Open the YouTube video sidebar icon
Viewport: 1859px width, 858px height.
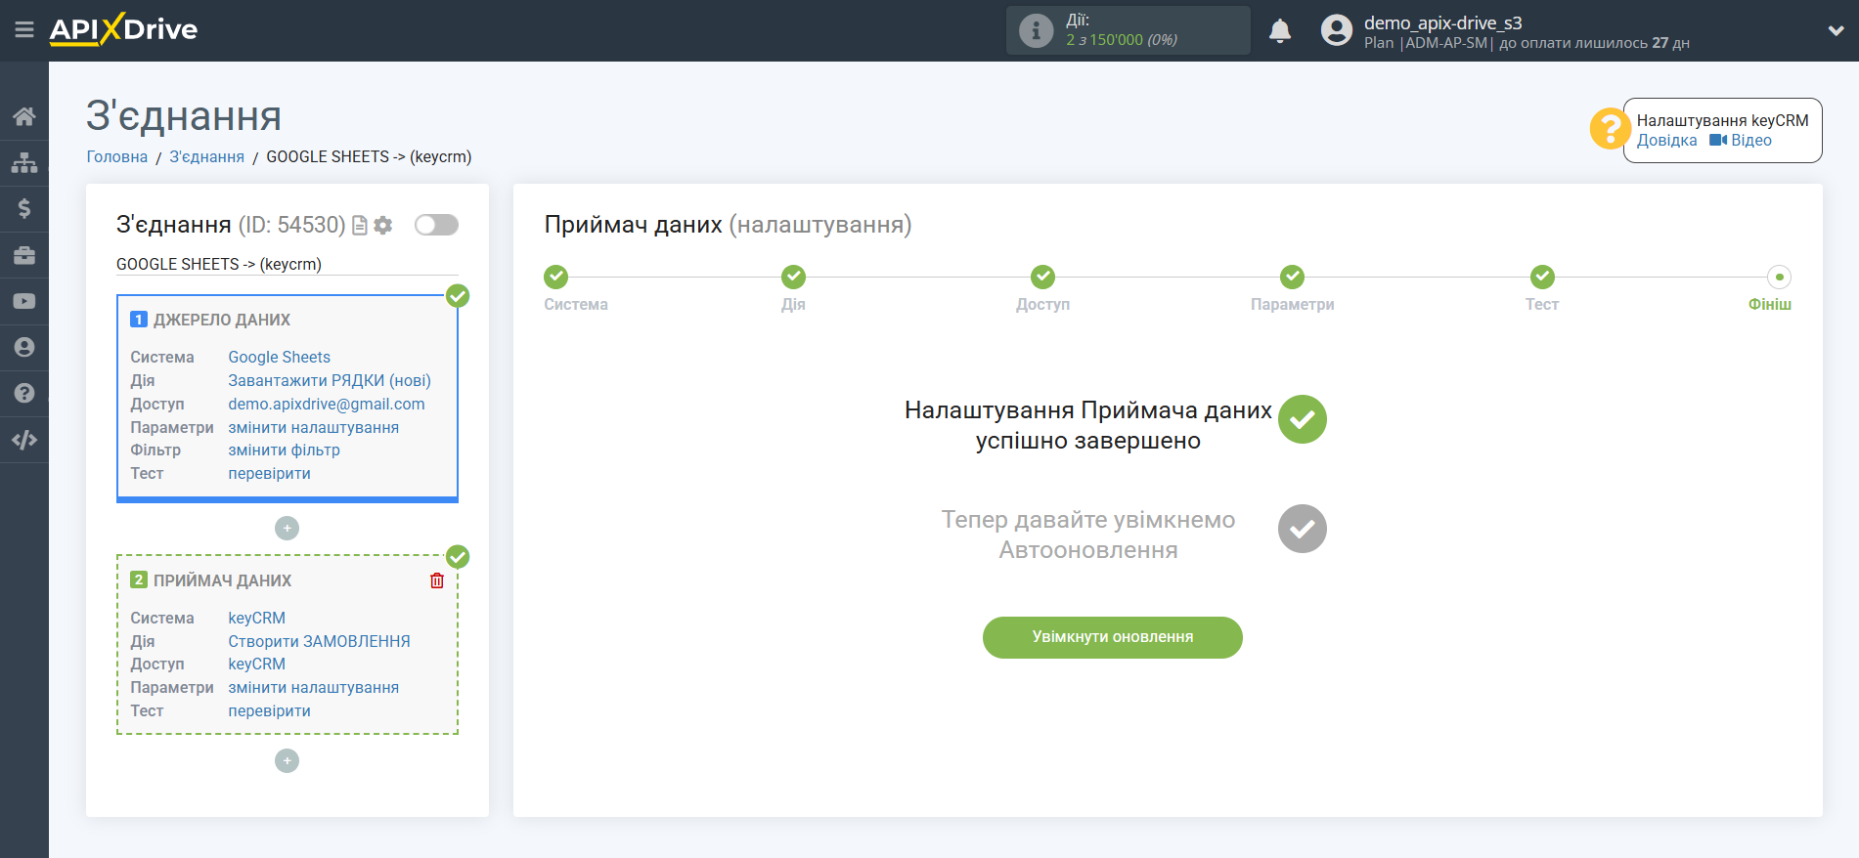coord(24,301)
